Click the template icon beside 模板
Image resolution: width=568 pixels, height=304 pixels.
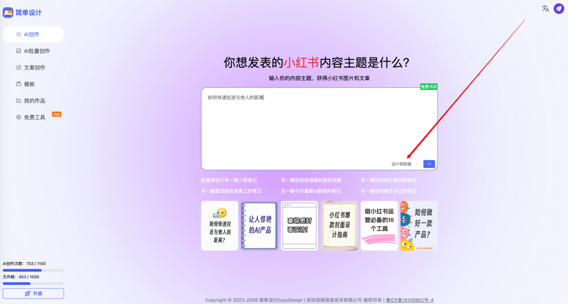[x=19, y=84]
